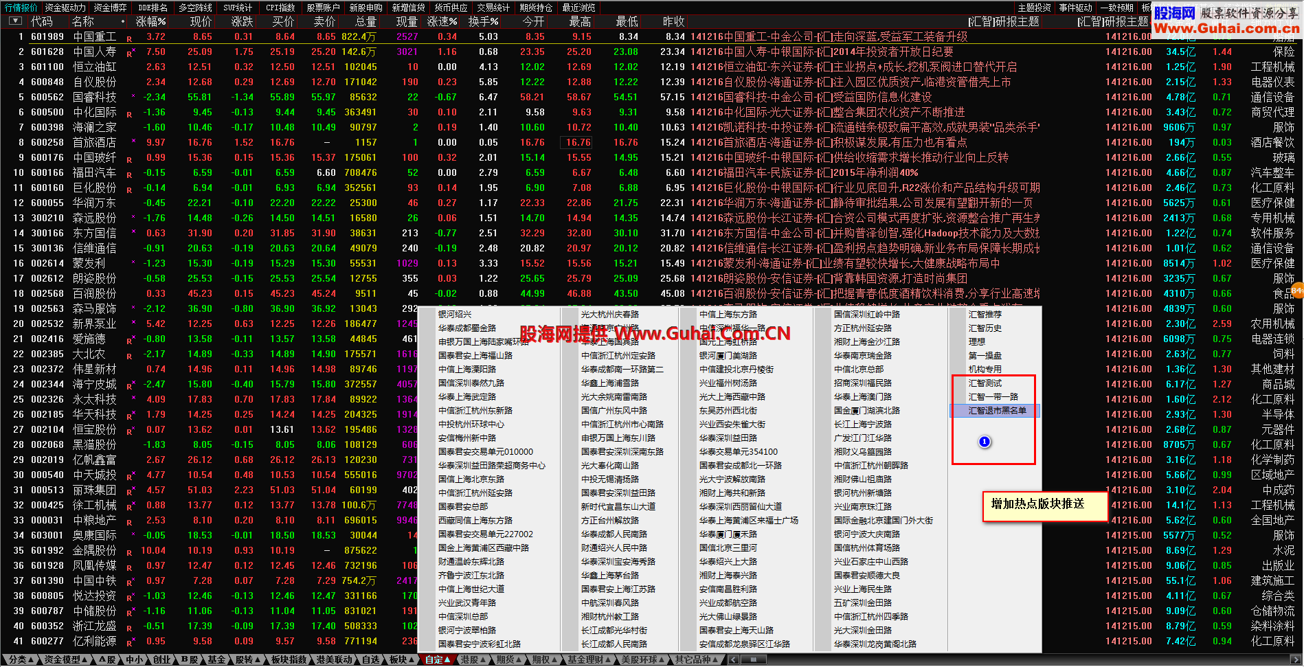1304x667 pixels.
Task: Expand the 美股环球 bottom tab menu
Action: (x=643, y=659)
